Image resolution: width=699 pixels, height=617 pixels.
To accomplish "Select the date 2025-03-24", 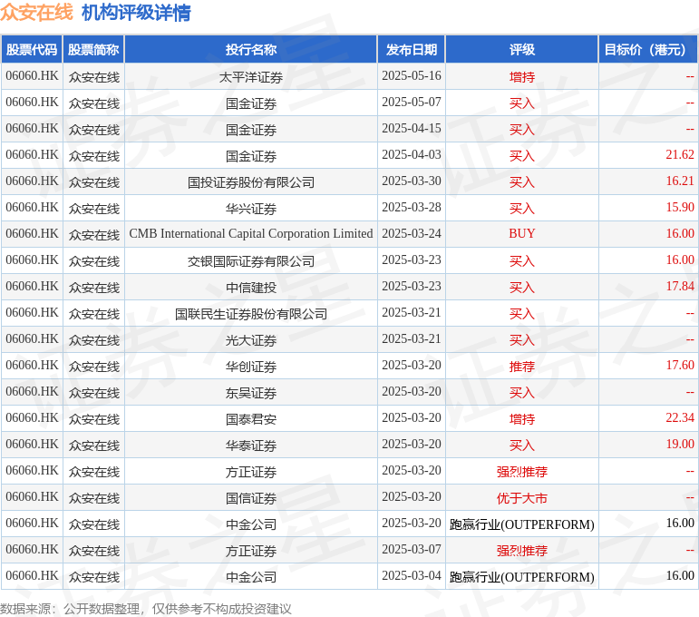I will (x=412, y=234).
